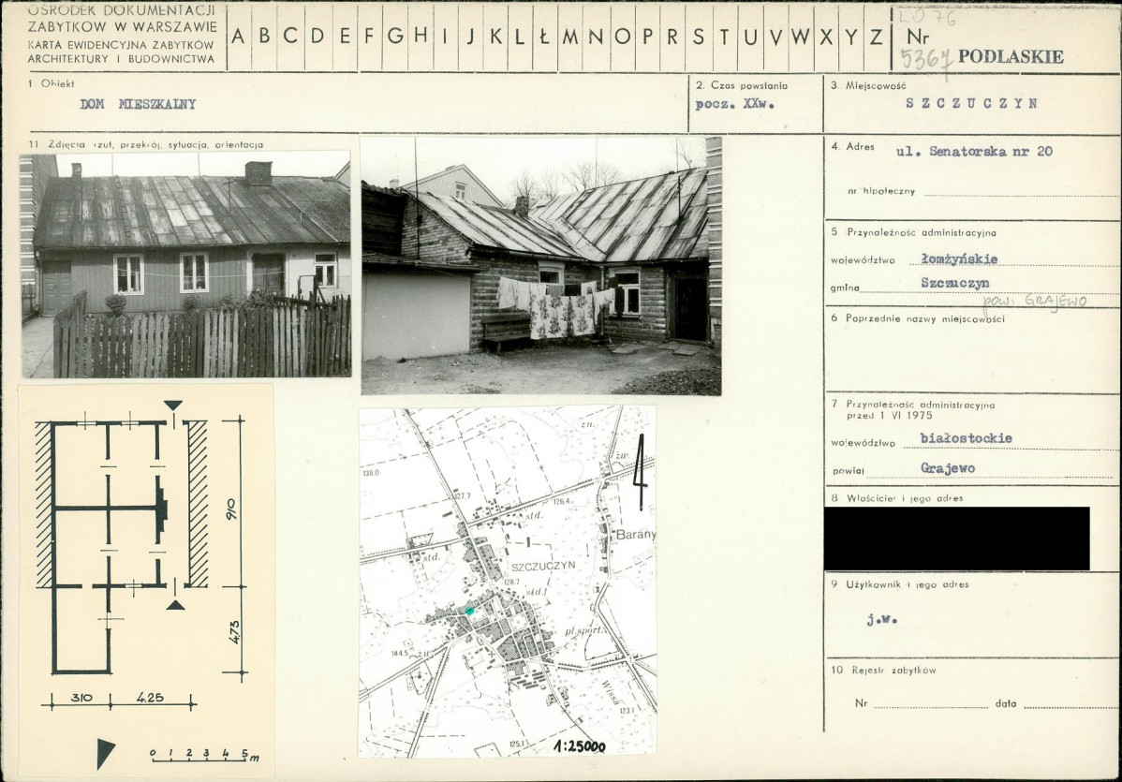1122x782 pixels.
Task: Click the green location dot on the map
Action: coord(470,611)
